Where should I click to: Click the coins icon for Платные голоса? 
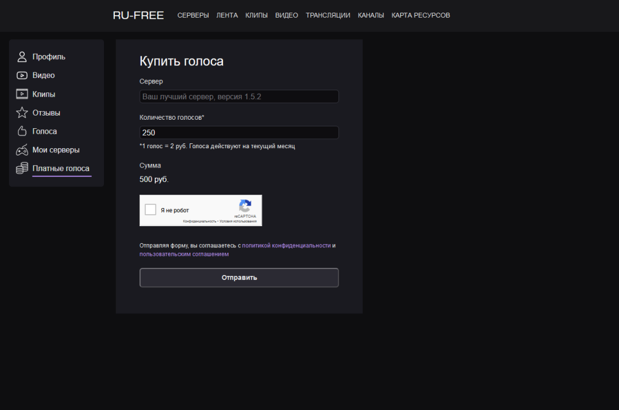pyautogui.click(x=21, y=168)
